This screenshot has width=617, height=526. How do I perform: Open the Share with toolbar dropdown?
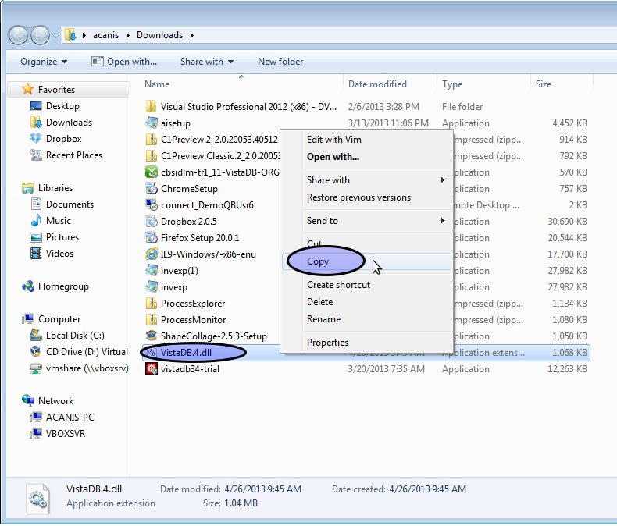point(207,62)
